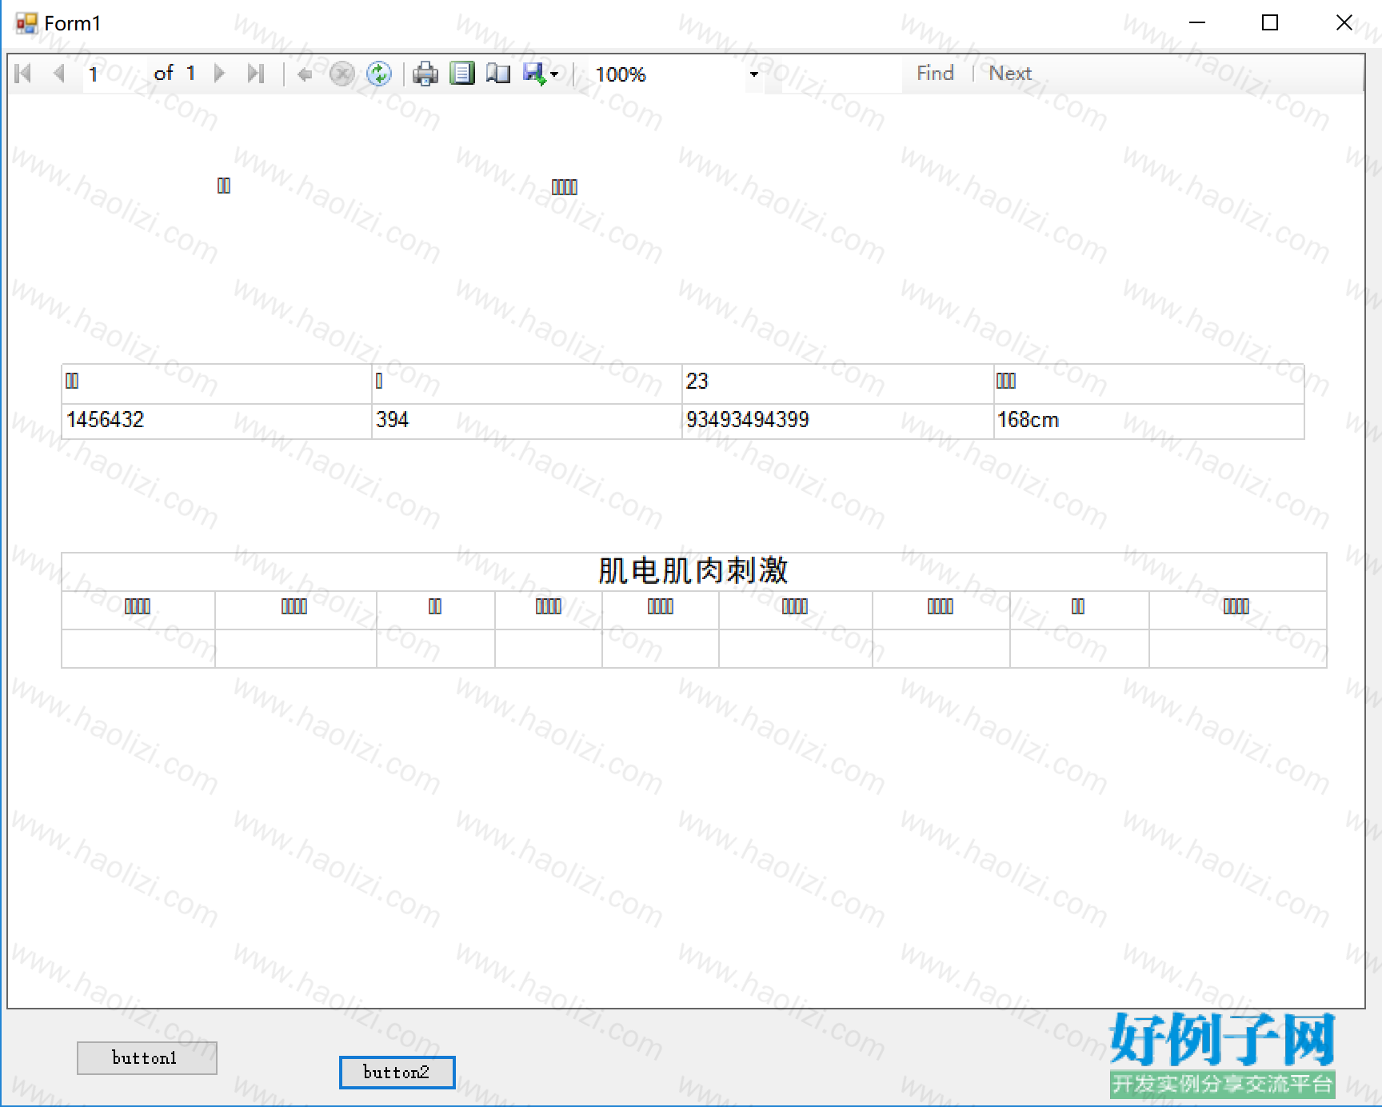Minimize the Form1 window
This screenshot has height=1107, width=1382.
(1197, 22)
